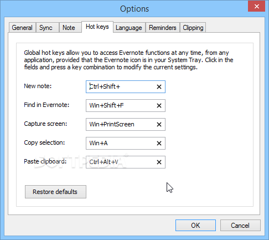Click the Restore defaults button
Viewport: 269px width, 240px height.
point(55,192)
